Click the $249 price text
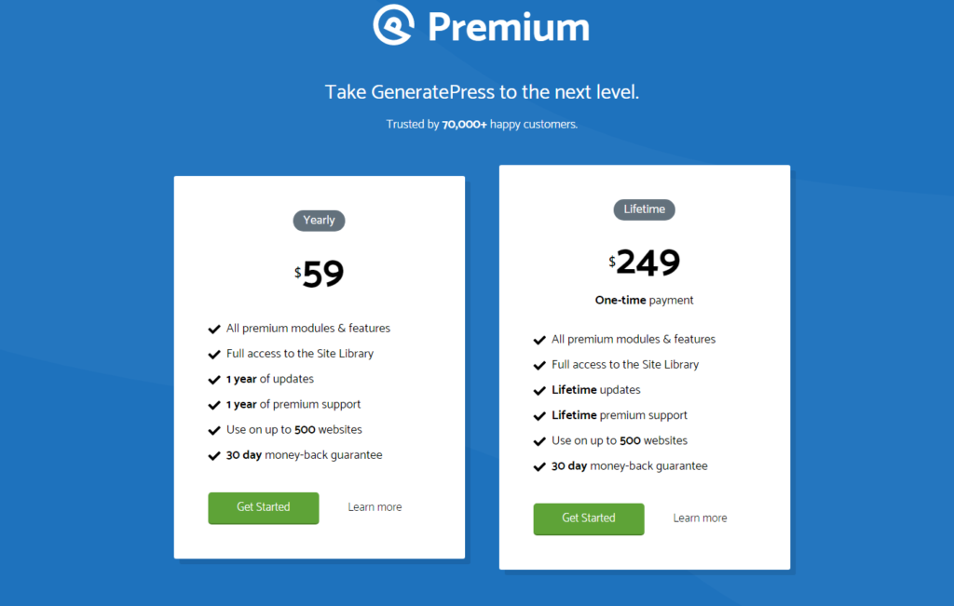Viewport: 954px width, 606px height. point(644,263)
